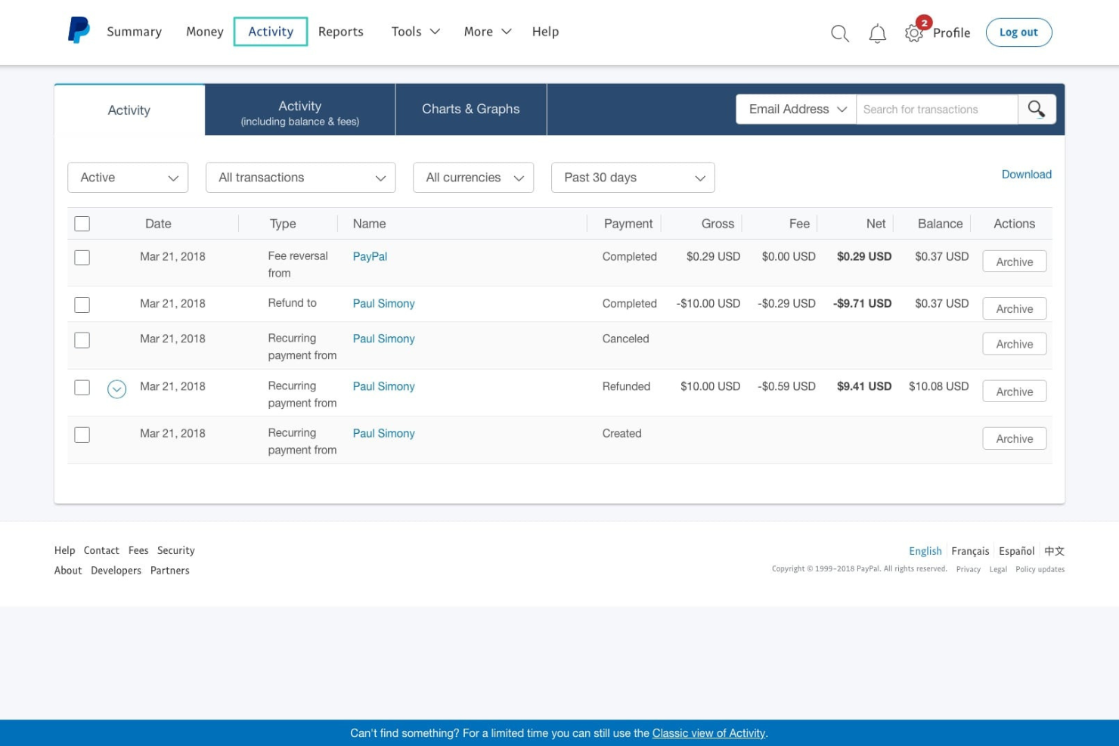Open the Email Address search dropdown

click(795, 109)
